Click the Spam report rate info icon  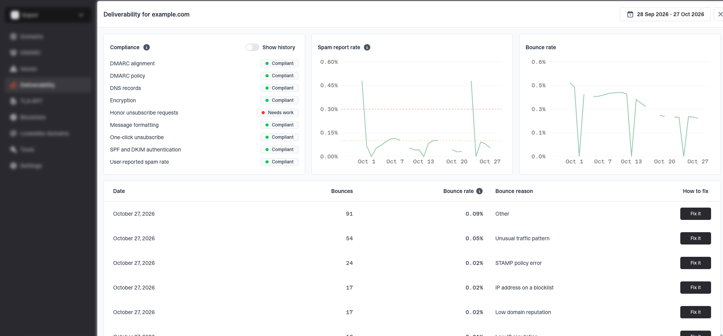click(367, 47)
